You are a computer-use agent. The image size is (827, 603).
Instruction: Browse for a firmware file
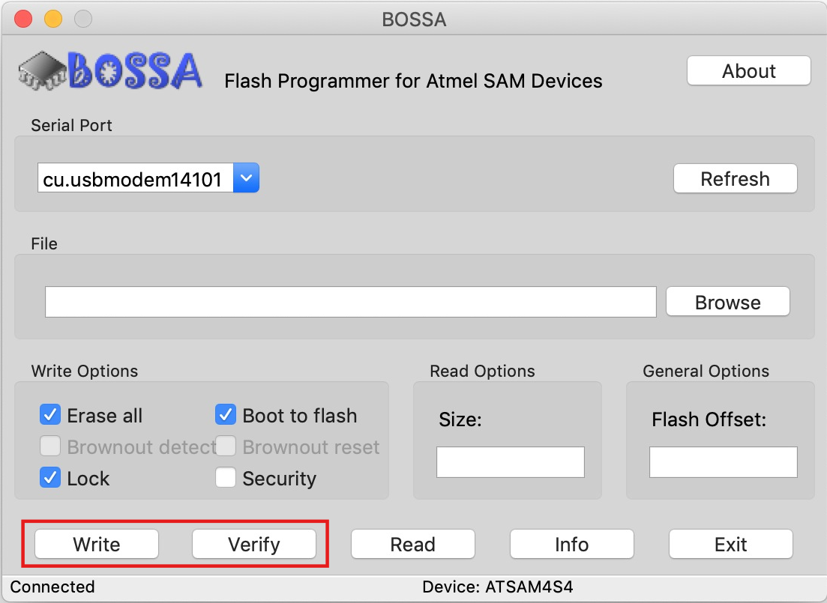(x=728, y=302)
